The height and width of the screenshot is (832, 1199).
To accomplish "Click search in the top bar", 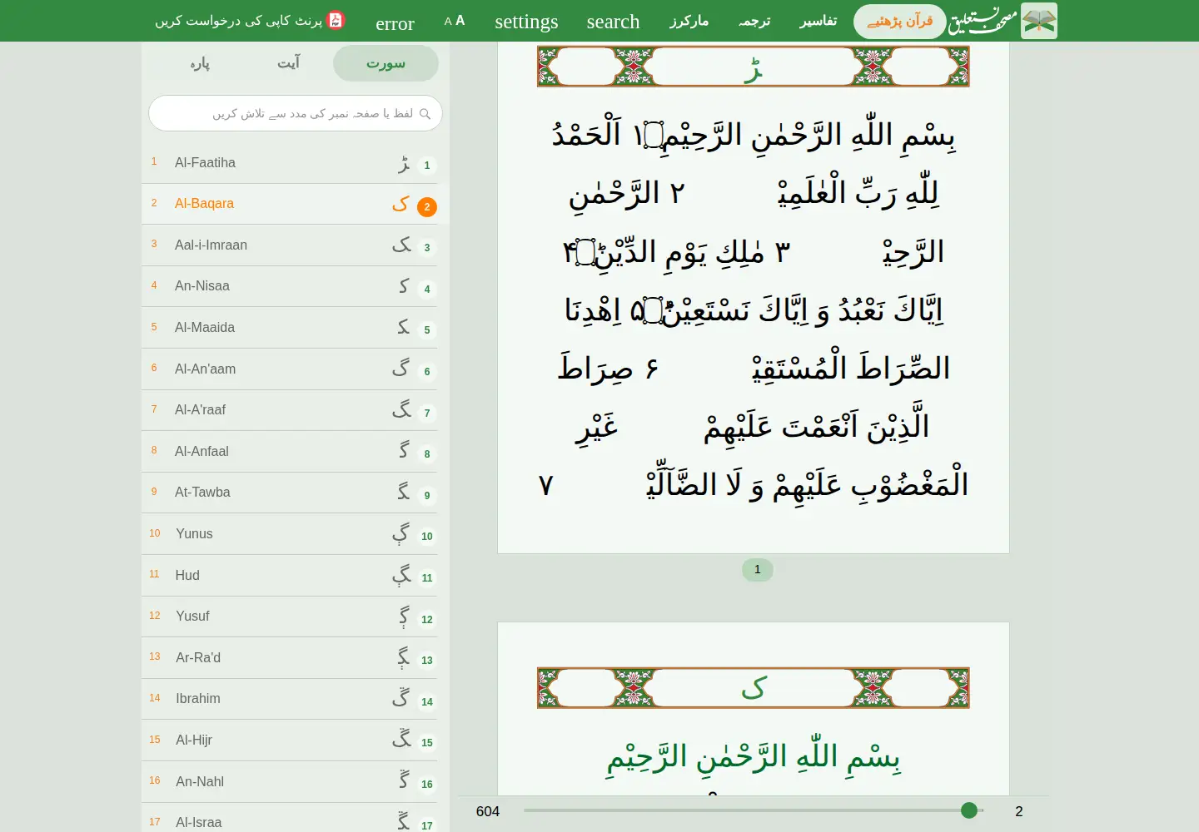I will click(613, 22).
